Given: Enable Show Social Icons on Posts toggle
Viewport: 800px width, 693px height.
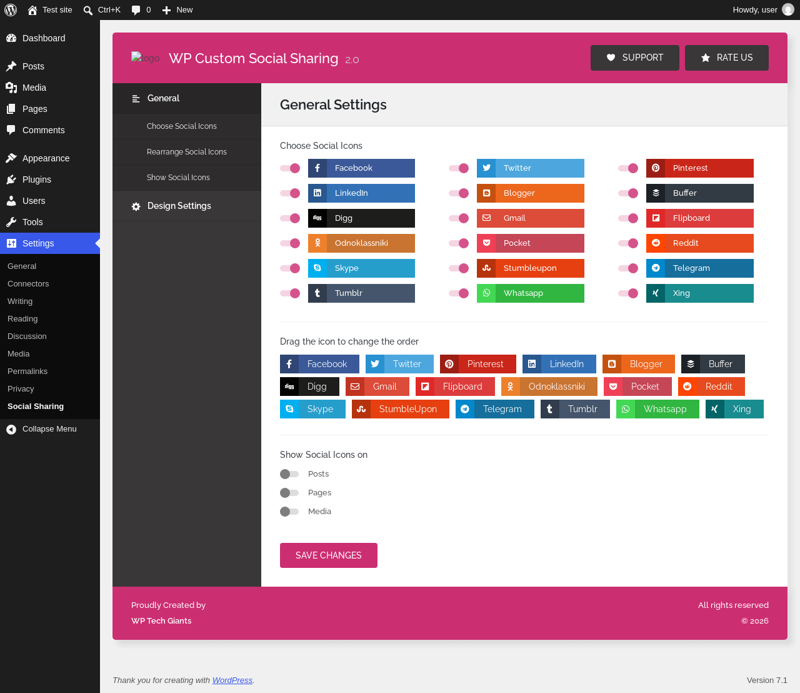Looking at the screenshot, I should click(x=289, y=474).
